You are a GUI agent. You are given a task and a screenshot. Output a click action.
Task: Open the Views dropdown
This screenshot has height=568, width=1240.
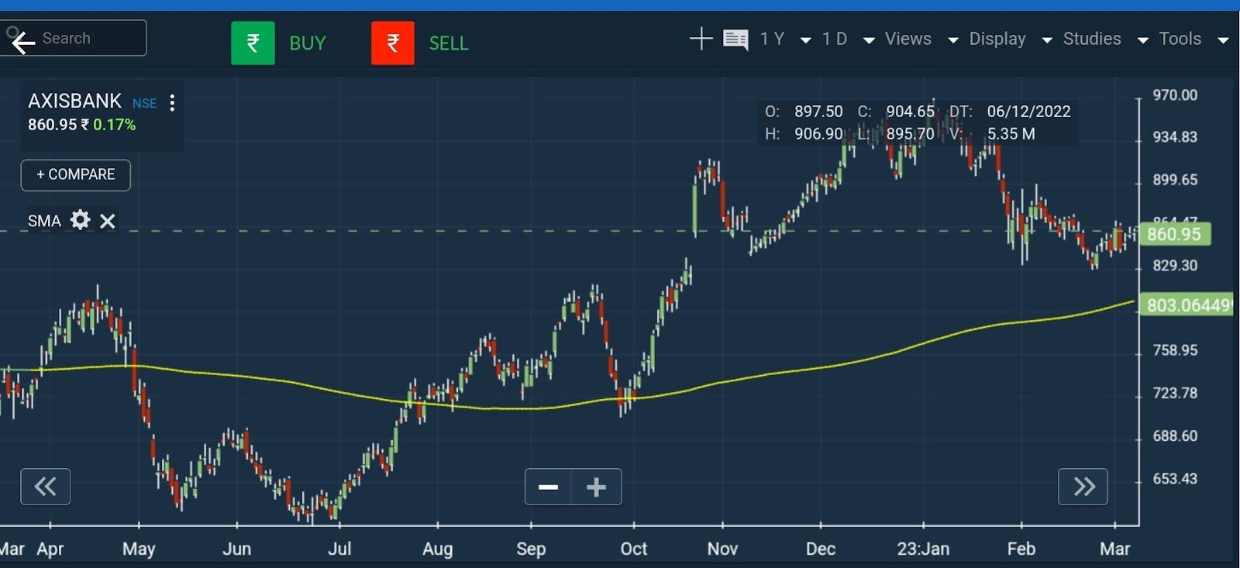click(x=921, y=40)
